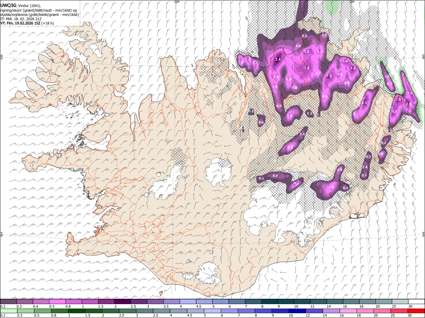Click the 1.2 value on the map
Image resolution: width=425 pixels, height=318 pixels.
[306, 52]
